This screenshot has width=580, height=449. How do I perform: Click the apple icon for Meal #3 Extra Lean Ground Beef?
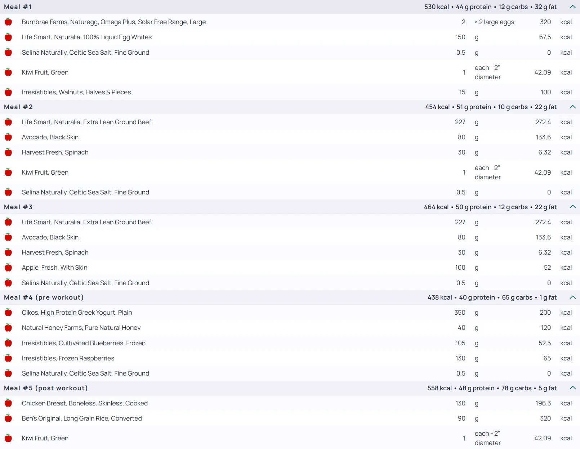8,222
